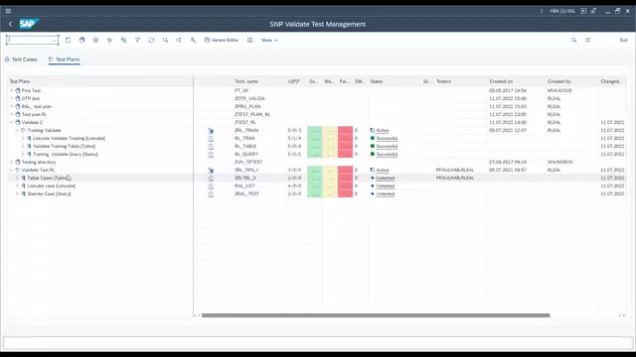The image size is (636, 357).
Task: Click the SAP logo
Action: pos(29,24)
